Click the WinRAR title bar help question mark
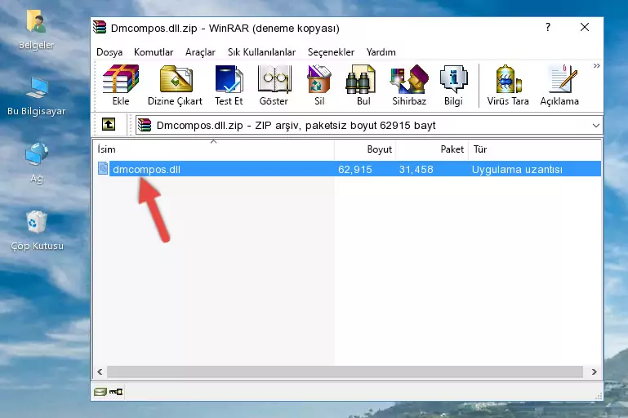 [x=548, y=27]
